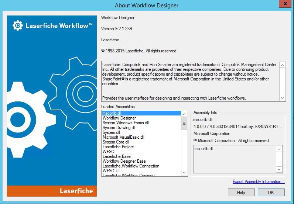The width and height of the screenshot is (294, 204).
Task: Select mscorlib.dll in Loaded Assemblies list
Action: click(141, 113)
